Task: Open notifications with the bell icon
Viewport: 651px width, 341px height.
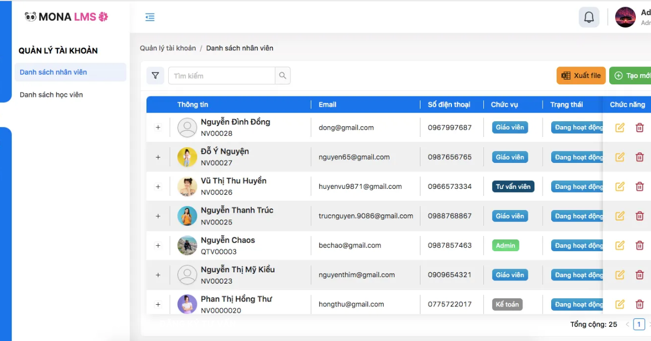Action: pos(589,17)
